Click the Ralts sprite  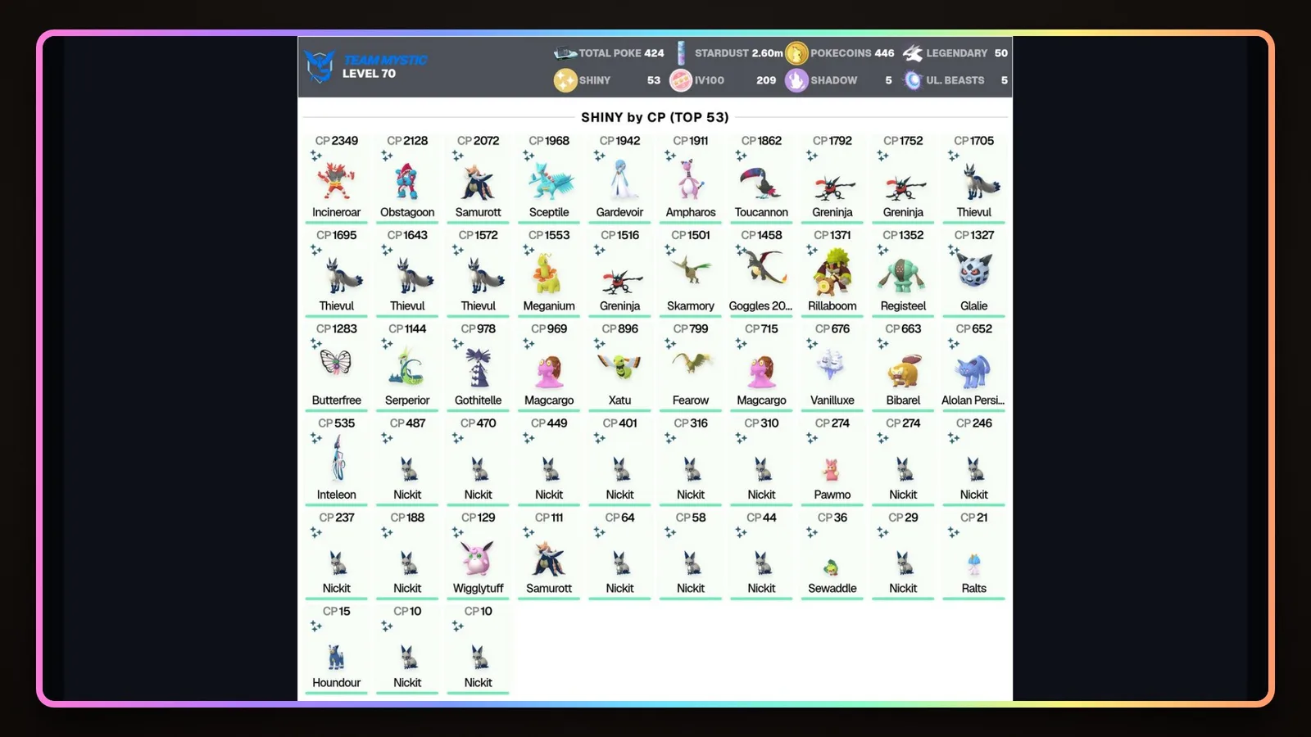(x=974, y=564)
